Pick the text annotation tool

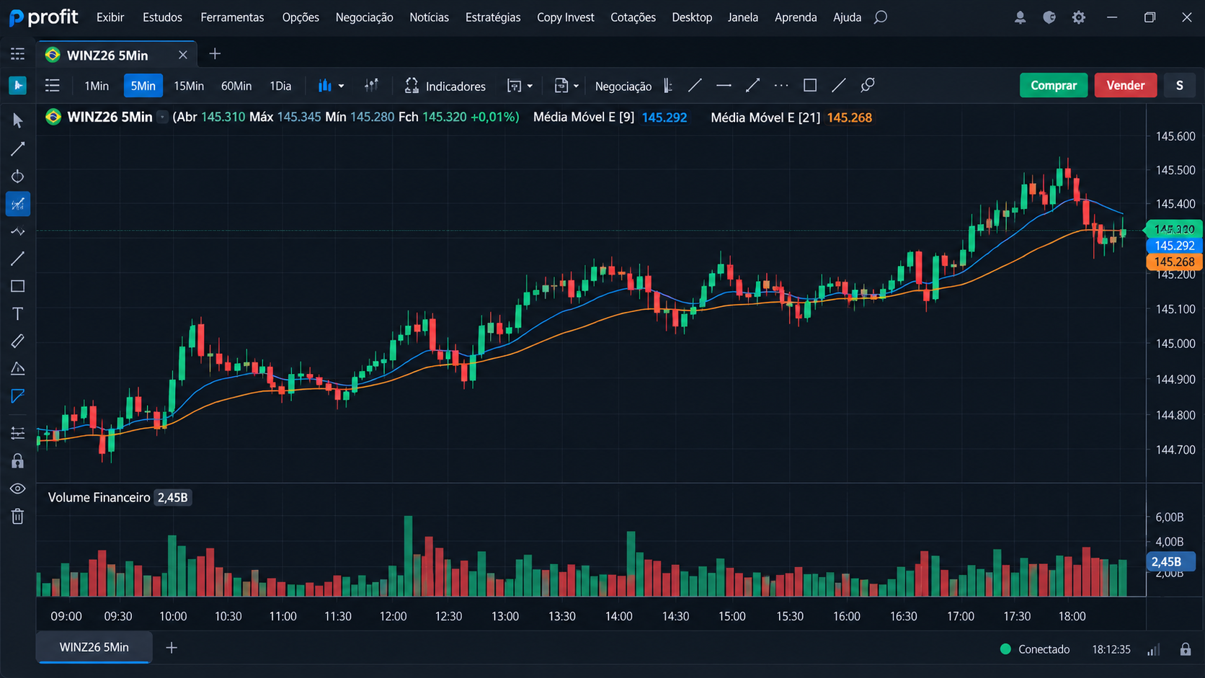(x=18, y=313)
